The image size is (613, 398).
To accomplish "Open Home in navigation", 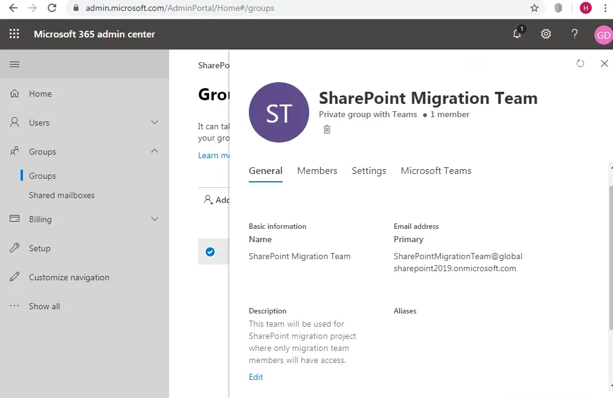I will pyautogui.click(x=40, y=94).
